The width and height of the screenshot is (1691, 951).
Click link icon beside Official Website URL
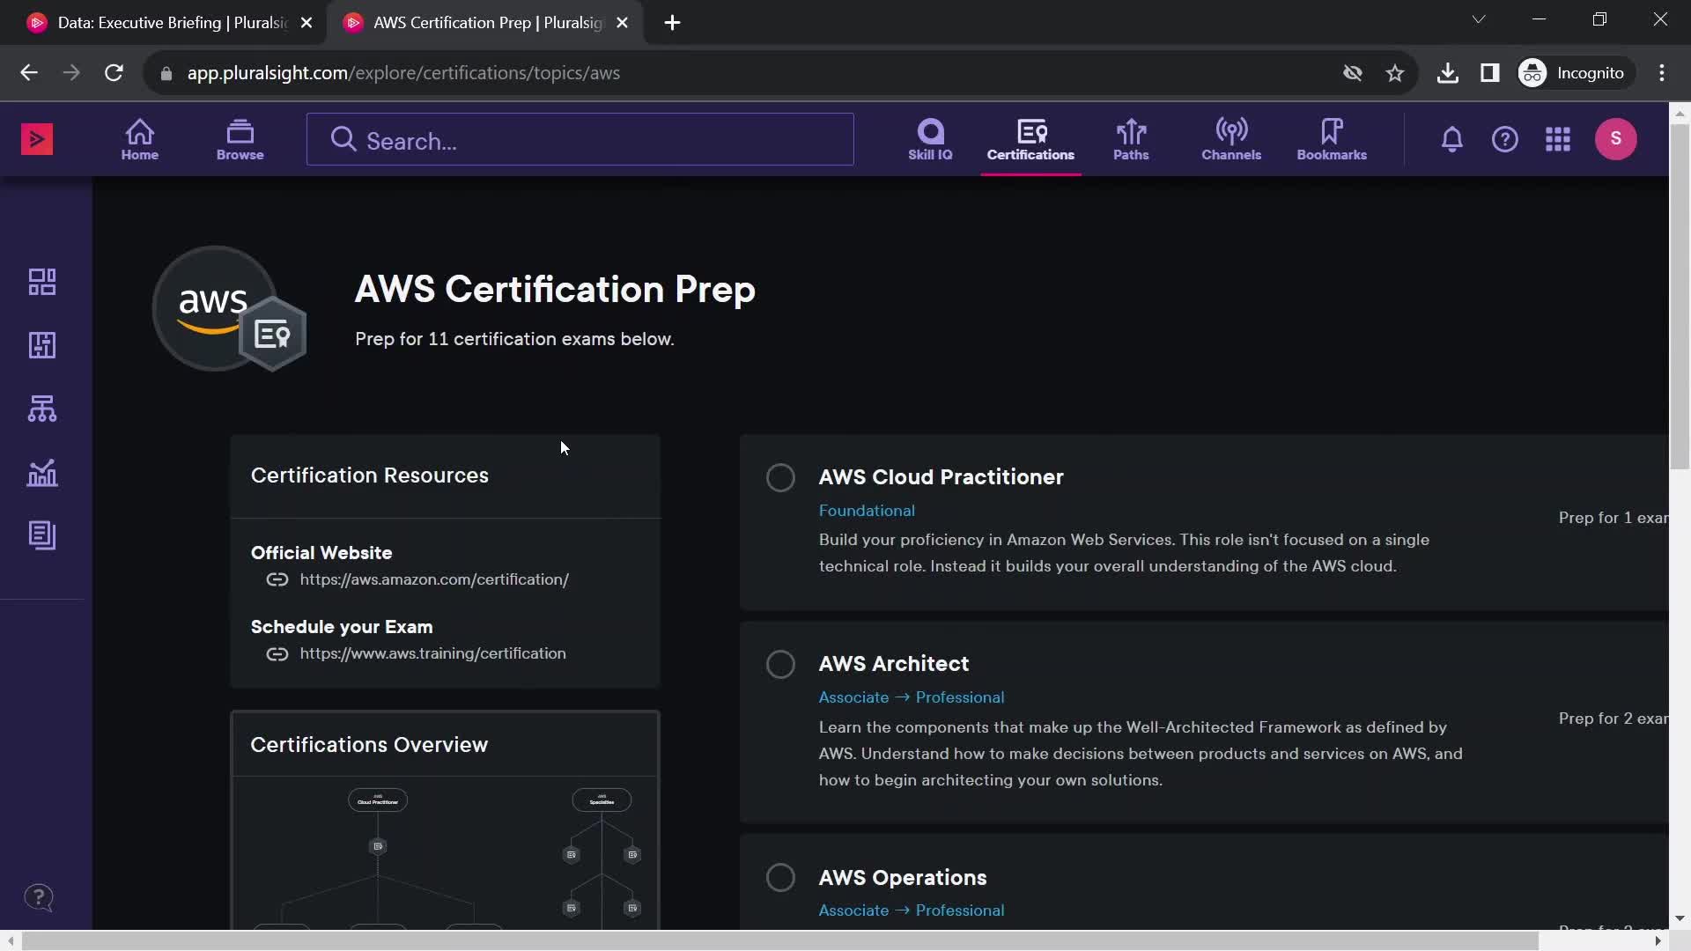point(277,579)
